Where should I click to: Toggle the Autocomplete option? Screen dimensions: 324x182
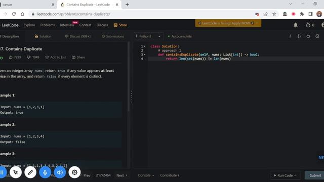180,36
